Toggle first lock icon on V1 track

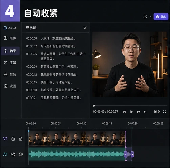click(x=13, y=139)
